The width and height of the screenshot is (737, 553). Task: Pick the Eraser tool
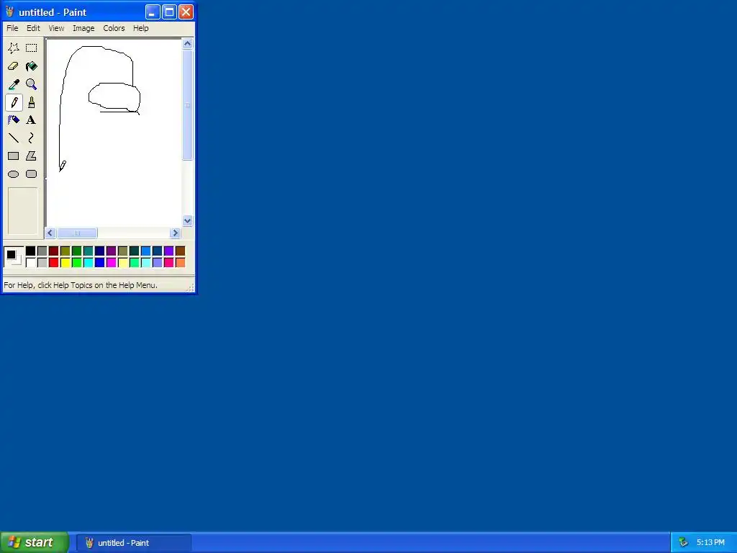[13, 66]
